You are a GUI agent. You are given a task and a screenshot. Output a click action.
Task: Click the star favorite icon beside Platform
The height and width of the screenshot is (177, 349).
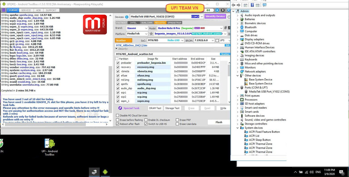[151, 34]
